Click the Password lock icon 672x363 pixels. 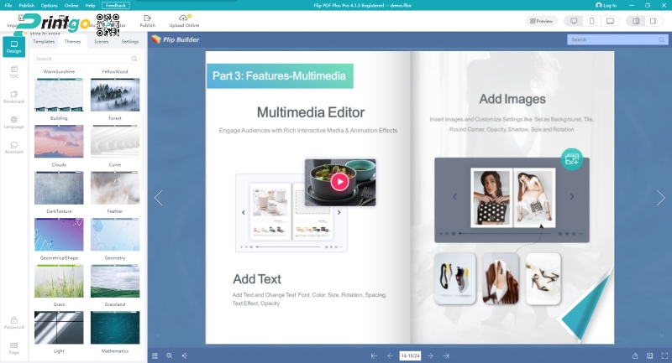pyautogui.click(x=13, y=322)
